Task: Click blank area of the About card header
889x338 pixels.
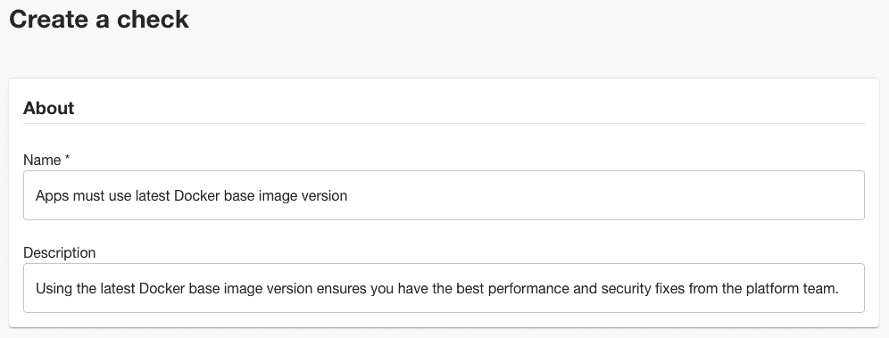Action: point(470,108)
